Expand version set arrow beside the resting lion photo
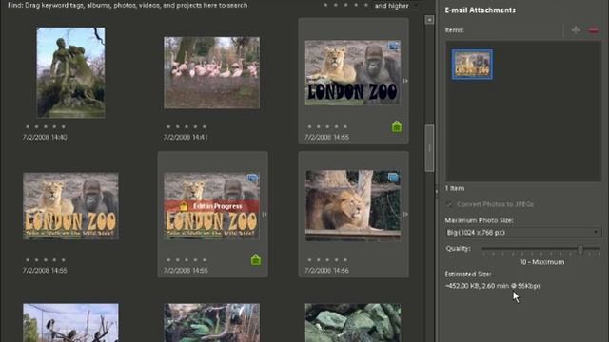Viewport: 609px width, 342px height. click(405, 214)
